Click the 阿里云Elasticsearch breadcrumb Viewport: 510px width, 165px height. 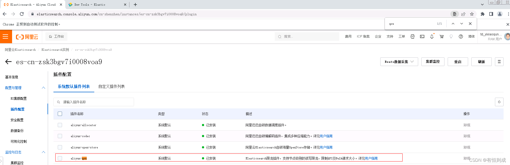click(x=20, y=50)
